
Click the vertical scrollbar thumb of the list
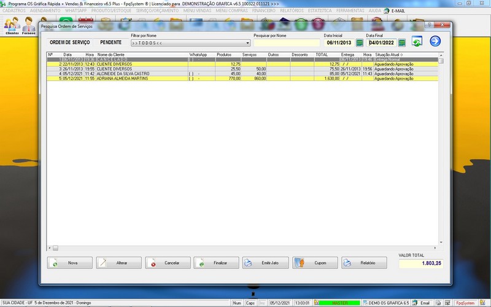[441, 61]
